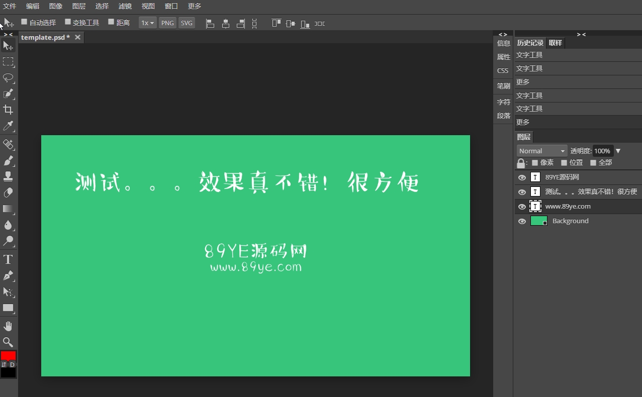Click the align bottom edges icon
Viewport: 642px width, 397px height.
tap(305, 23)
